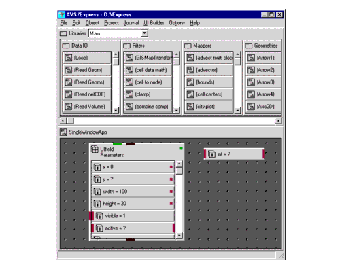
Task: Click the red port beside height = 30
Action: [x=171, y=204]
